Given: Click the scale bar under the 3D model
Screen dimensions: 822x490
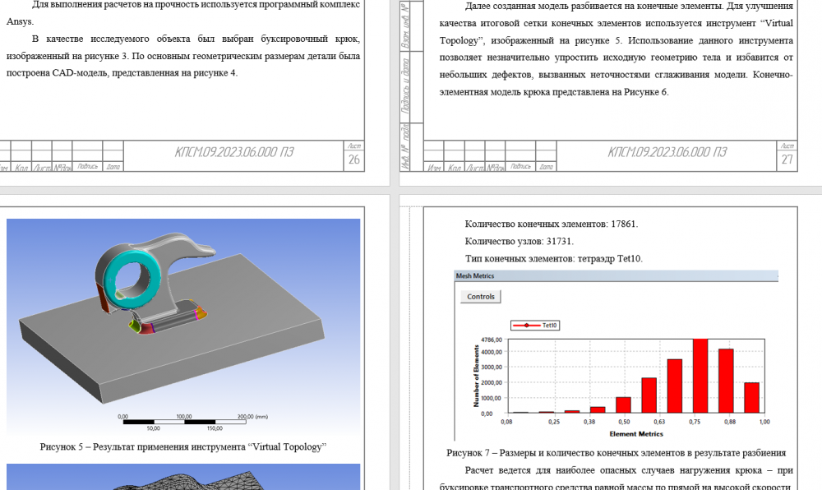Looking at the screenshot, I should click(x=184, y=420).
